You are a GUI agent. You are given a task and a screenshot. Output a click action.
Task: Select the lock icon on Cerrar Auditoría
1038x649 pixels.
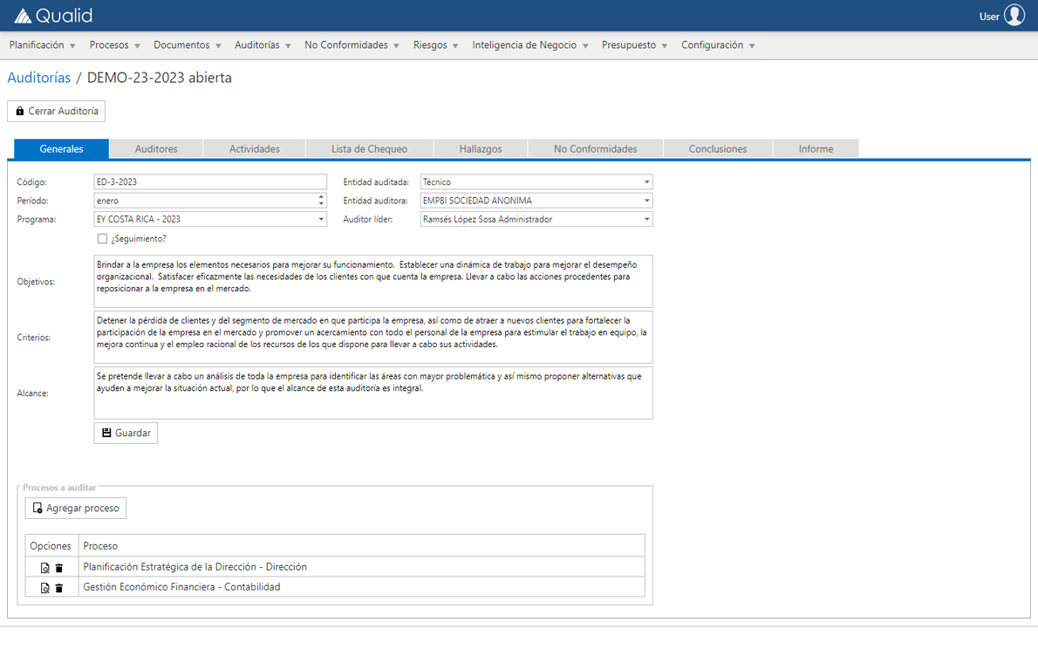(x=19, y=111)
